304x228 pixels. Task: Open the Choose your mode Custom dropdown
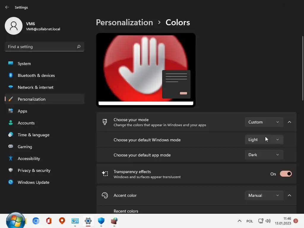click(264, 122)
